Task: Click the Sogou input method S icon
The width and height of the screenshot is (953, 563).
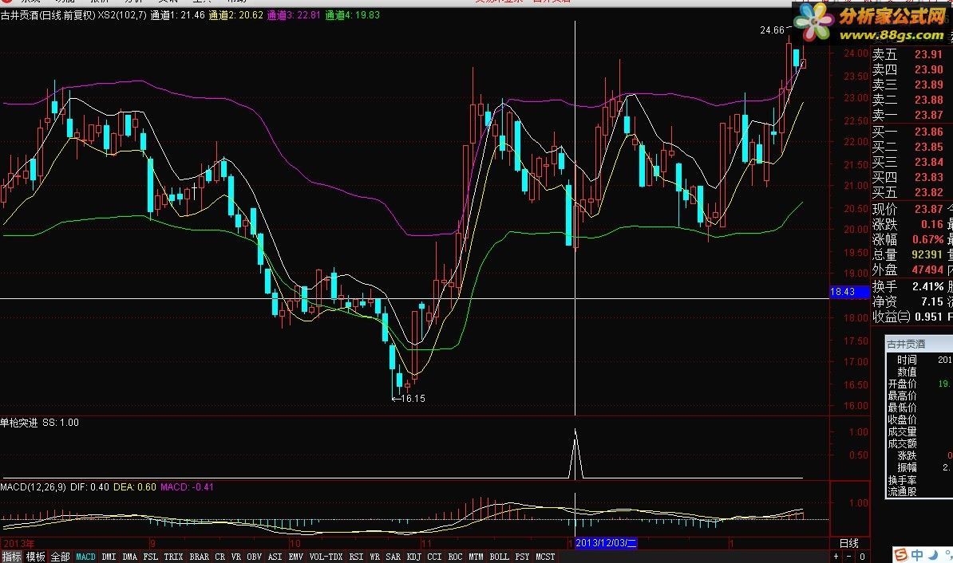Action: pyautogui.click(x=901, y=554)
